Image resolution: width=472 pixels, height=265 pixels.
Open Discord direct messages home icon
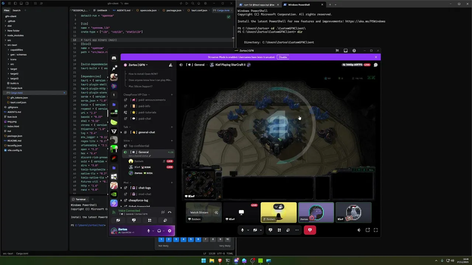(x=114, y=58)
